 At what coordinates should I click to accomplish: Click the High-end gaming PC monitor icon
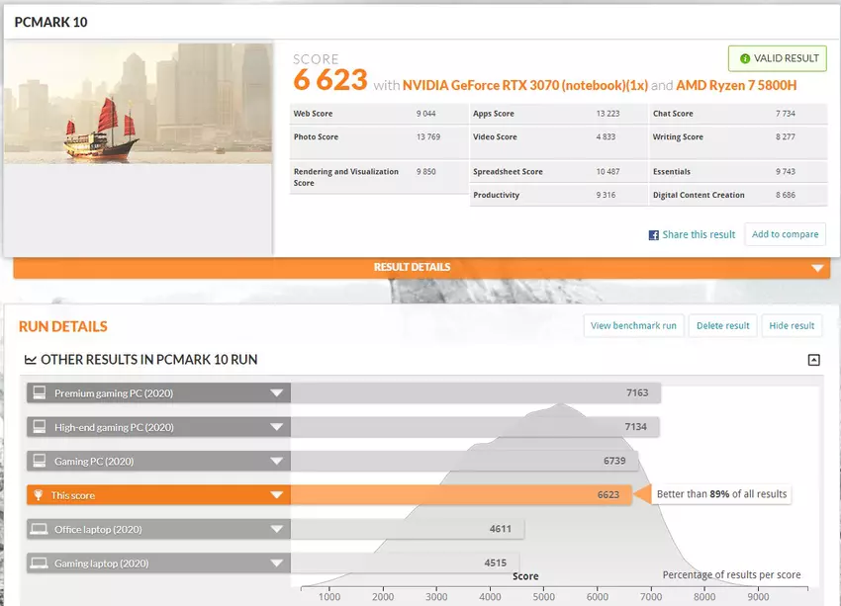click(40, 427)
